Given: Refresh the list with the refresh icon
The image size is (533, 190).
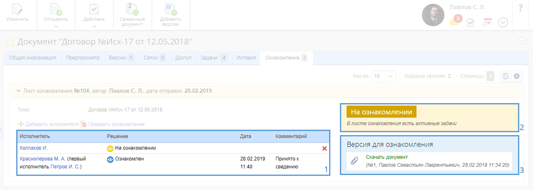Looking at the screenshot, I should [x=505, y=76].
